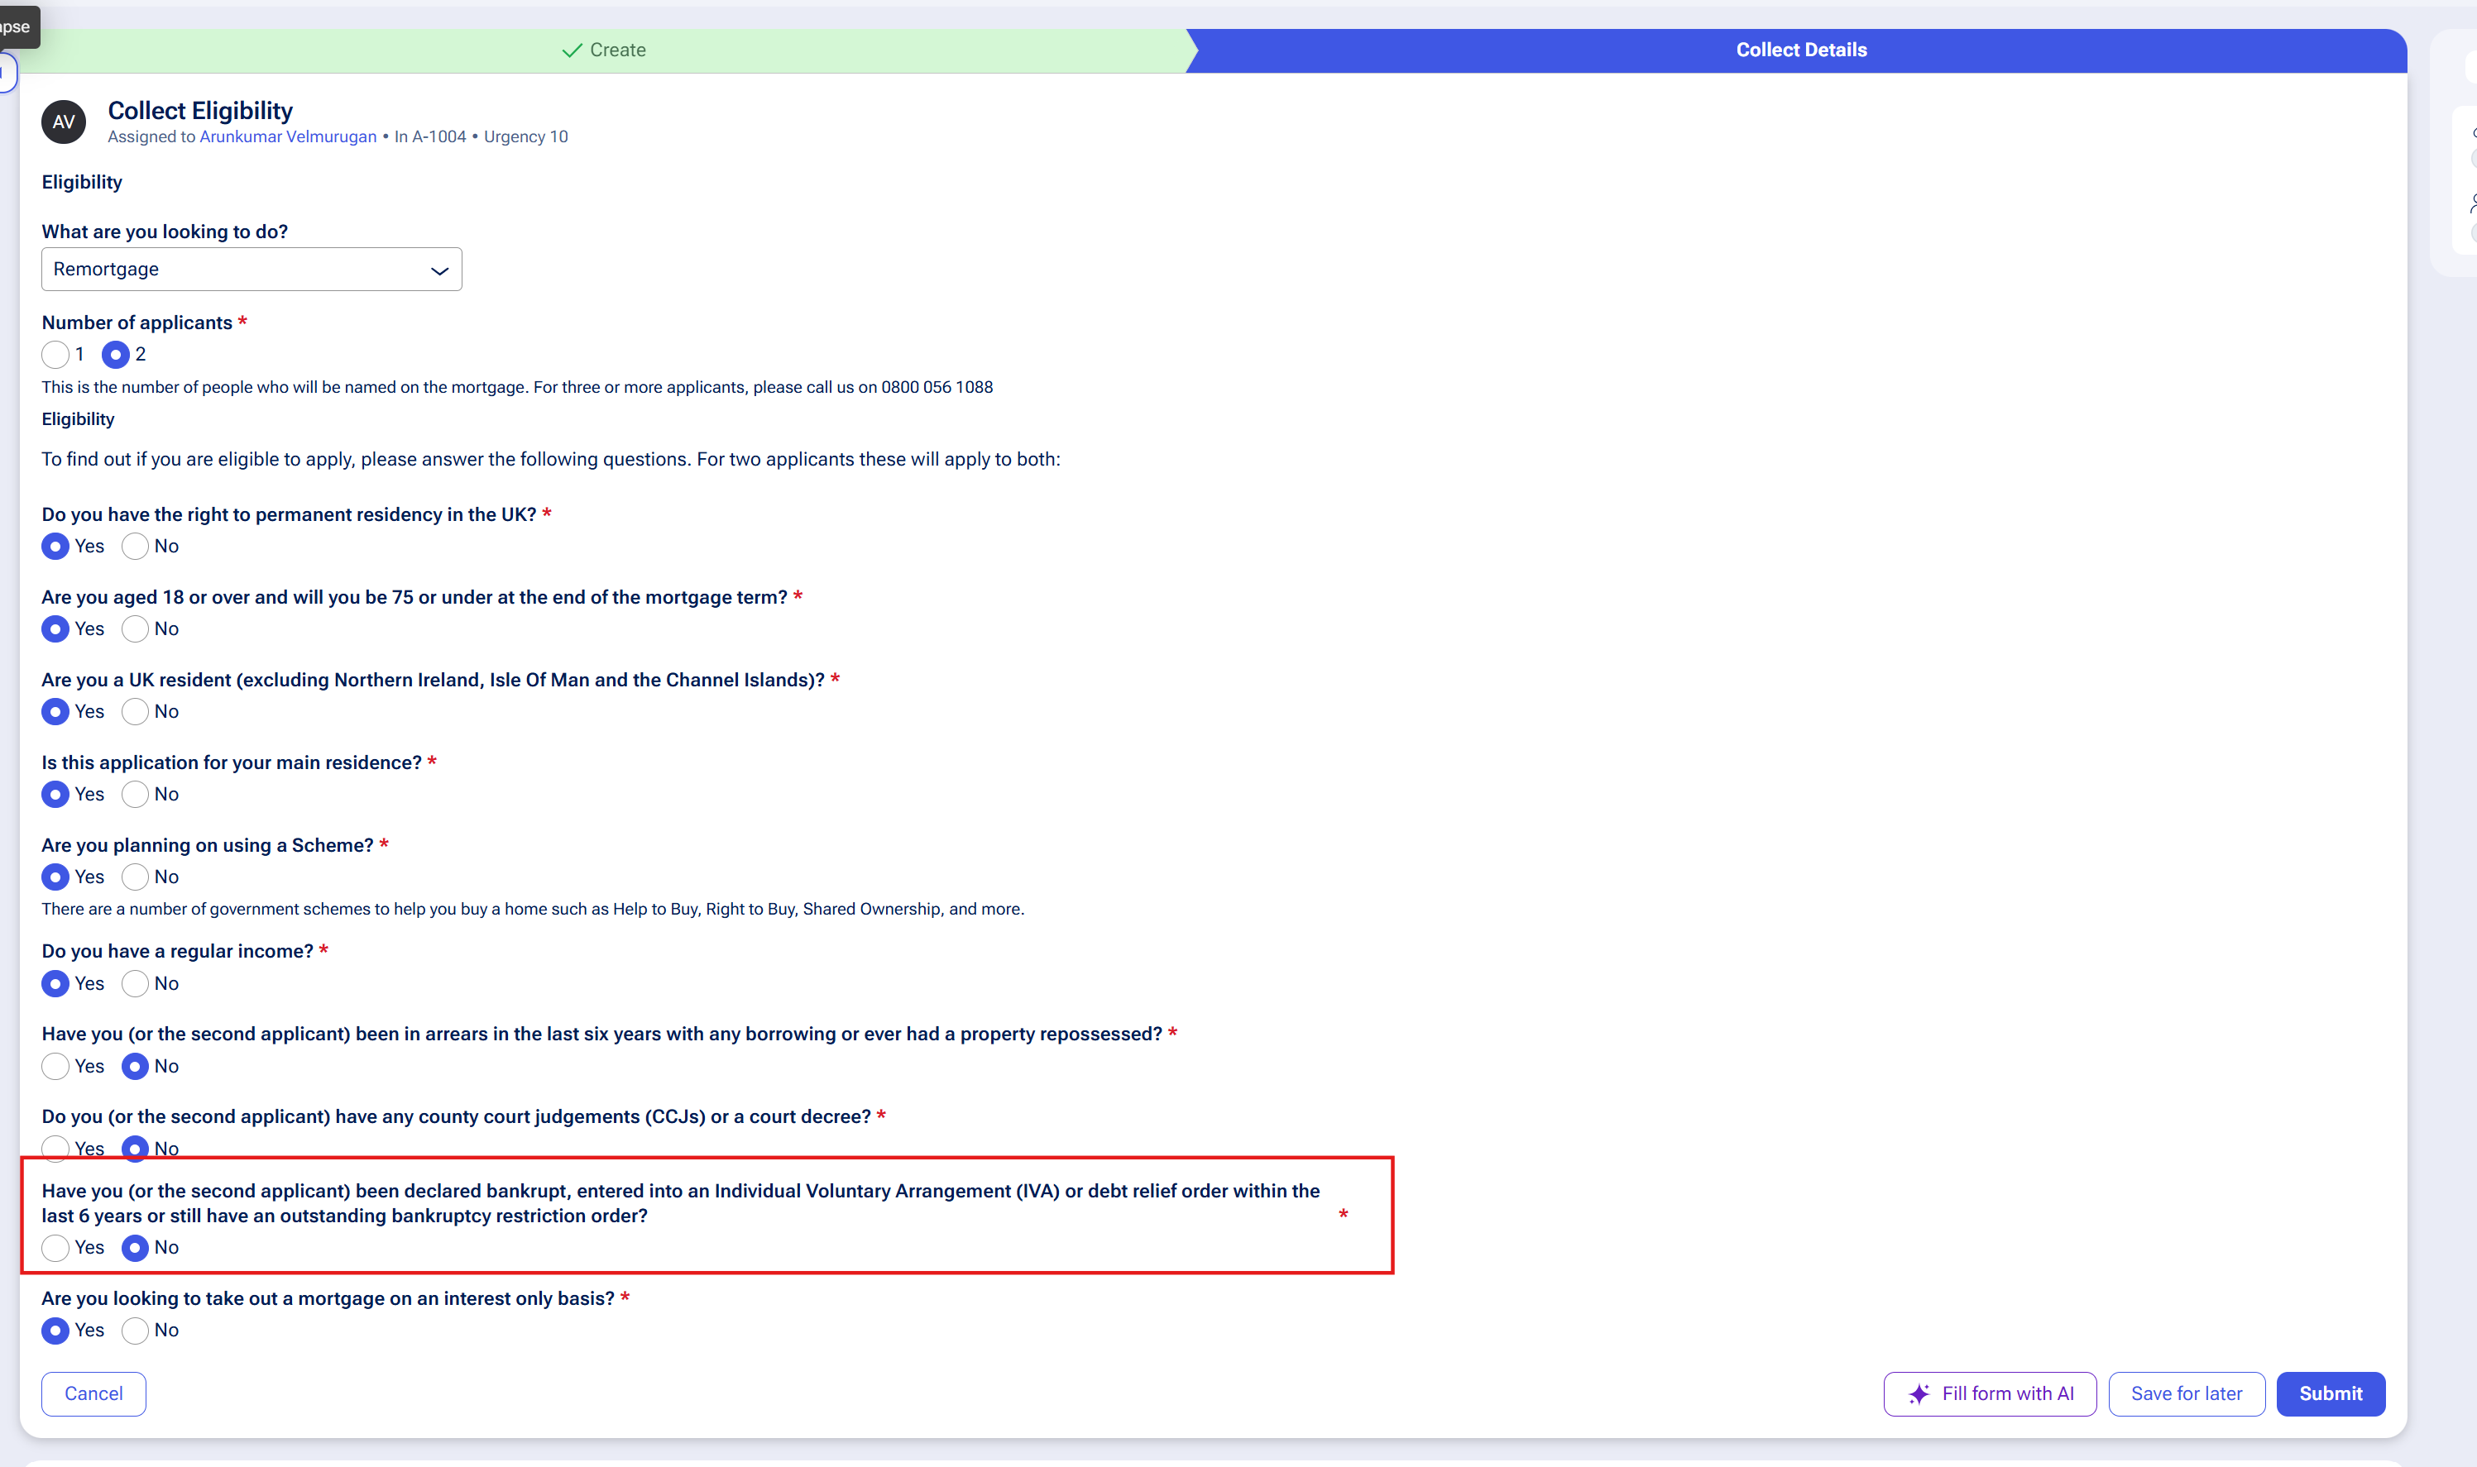Click the green checkmark in the Create stage
This screenshot has height=1467, width=2477.
click(571, 50)
